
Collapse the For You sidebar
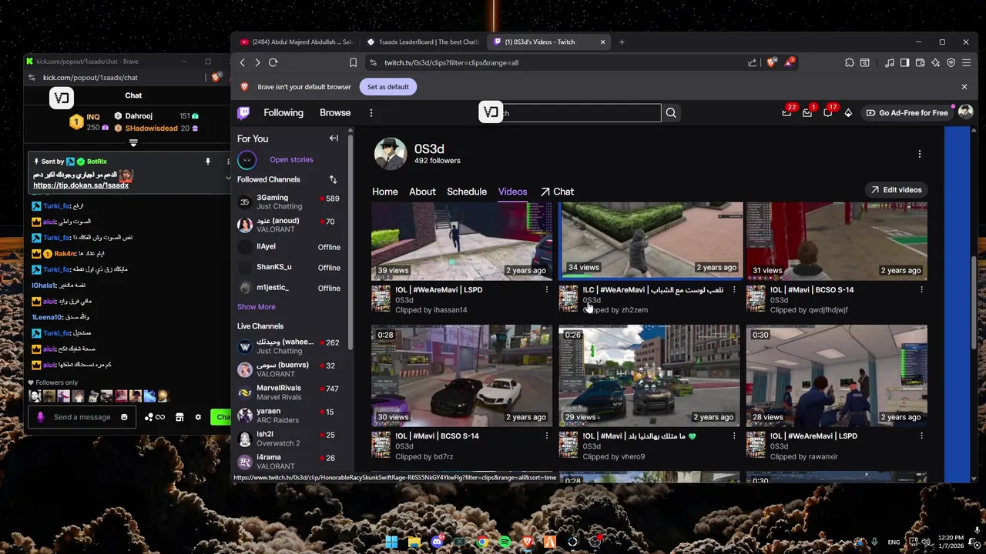334,138
